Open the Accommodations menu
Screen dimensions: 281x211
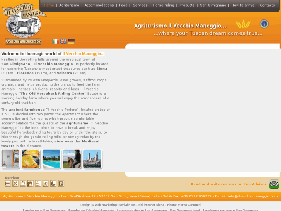tap(99, 5)
